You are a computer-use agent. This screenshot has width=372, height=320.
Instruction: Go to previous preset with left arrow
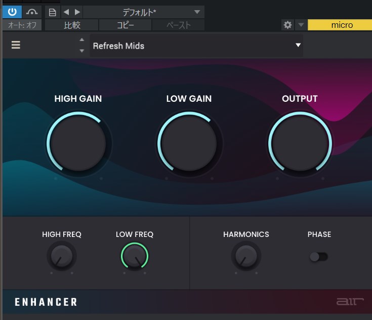[x=67, y=12]
